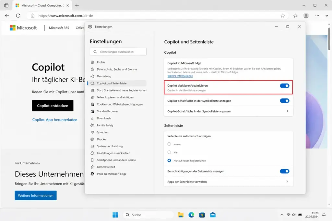
Task: Open Weitere Informationen link under Copilot in Edge
Action: pos(180,76)
